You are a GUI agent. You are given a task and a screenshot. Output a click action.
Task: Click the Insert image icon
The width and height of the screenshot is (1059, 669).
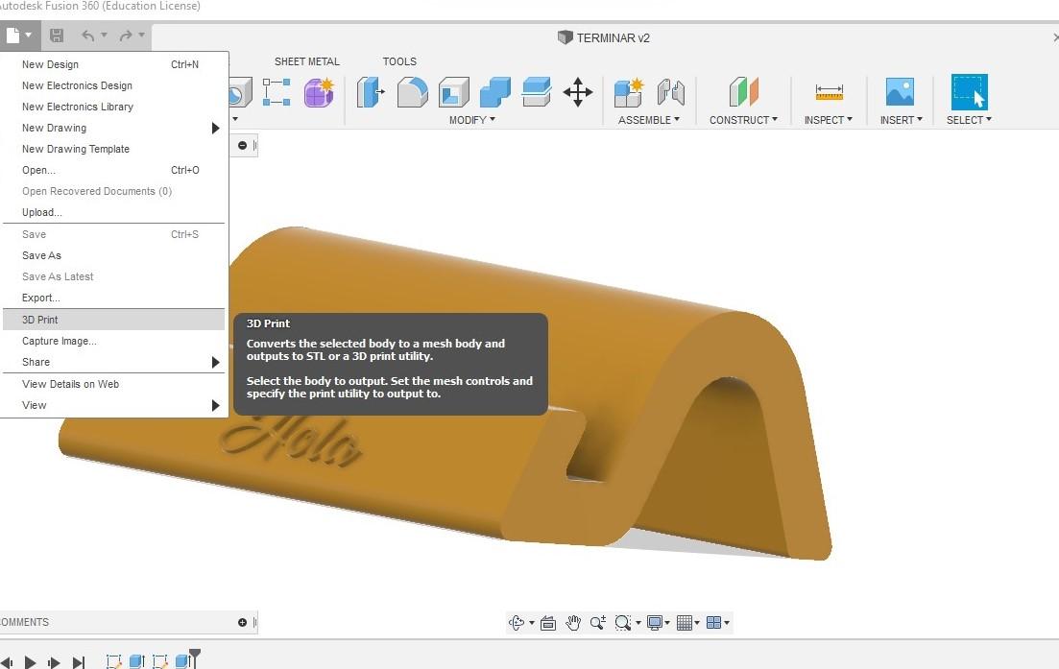coord(901,92)
